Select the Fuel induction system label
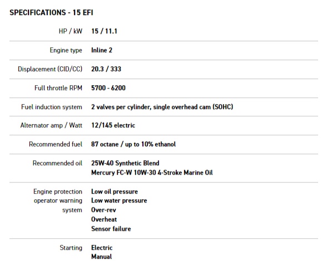 52,107
